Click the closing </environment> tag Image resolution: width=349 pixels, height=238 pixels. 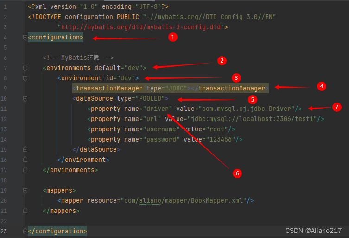[83, 160]
